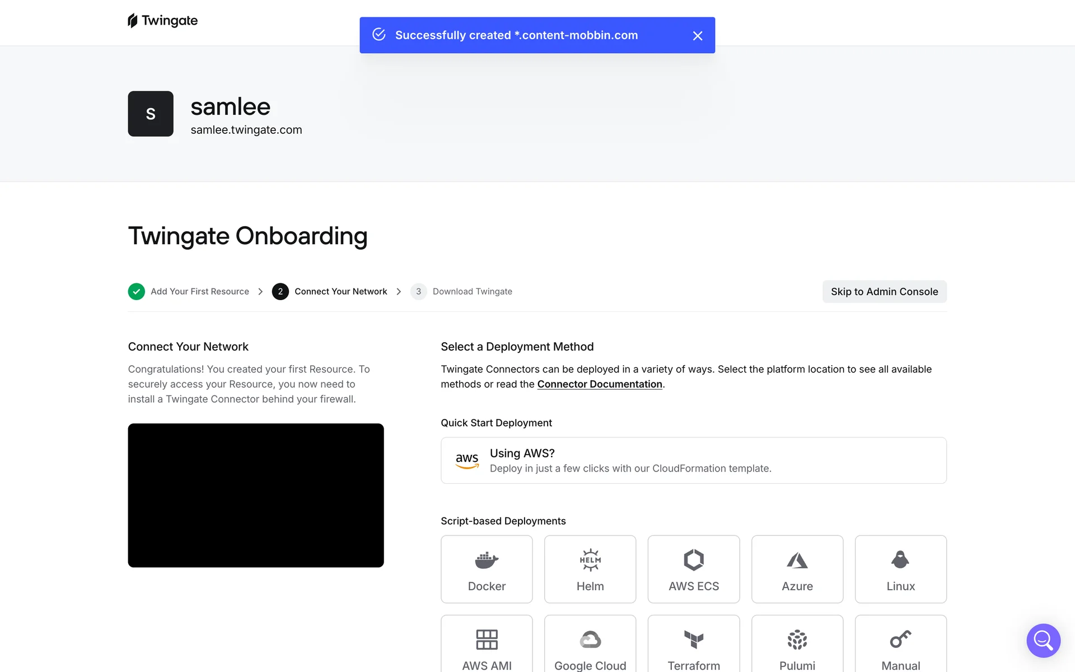Pick the Azure deployment tile
Screen dimensions: 1075x672
(797, 569)
